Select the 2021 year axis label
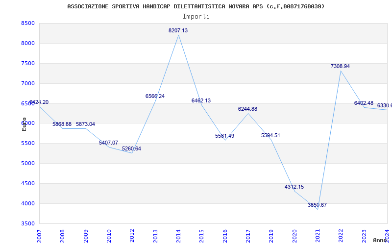 (x=318, y=236)
